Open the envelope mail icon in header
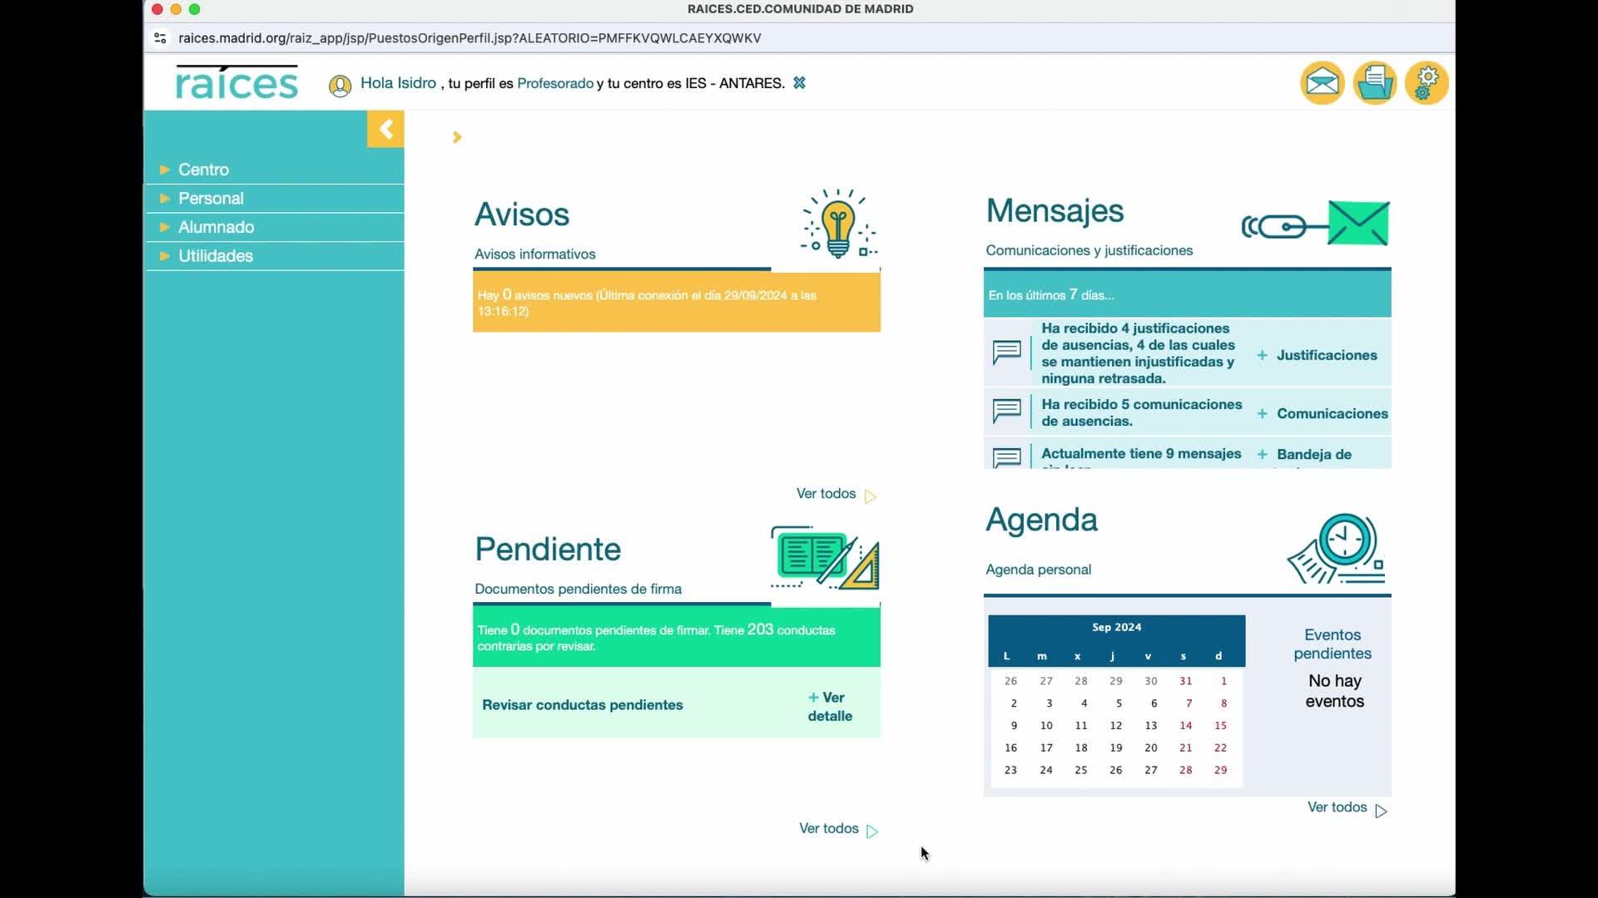The image size is (1598, 898). click(1322, 83)
